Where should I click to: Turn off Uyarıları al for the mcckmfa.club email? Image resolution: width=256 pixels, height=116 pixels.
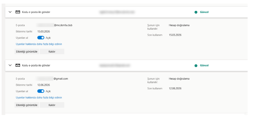(x=41, y=38)
